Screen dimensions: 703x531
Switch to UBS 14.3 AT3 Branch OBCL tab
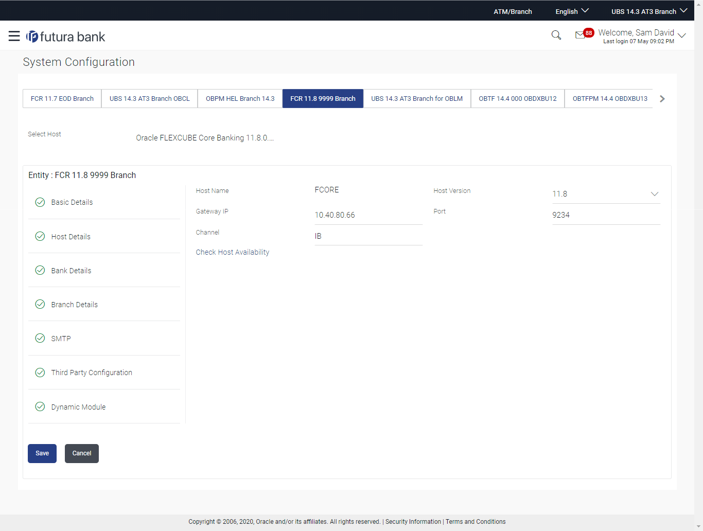(x=150, y=98)
